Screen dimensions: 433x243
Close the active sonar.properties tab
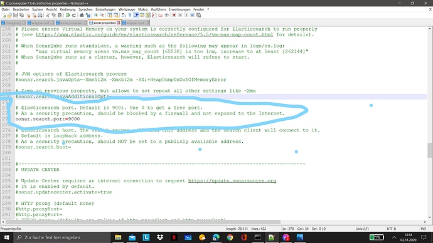[119, 23]
